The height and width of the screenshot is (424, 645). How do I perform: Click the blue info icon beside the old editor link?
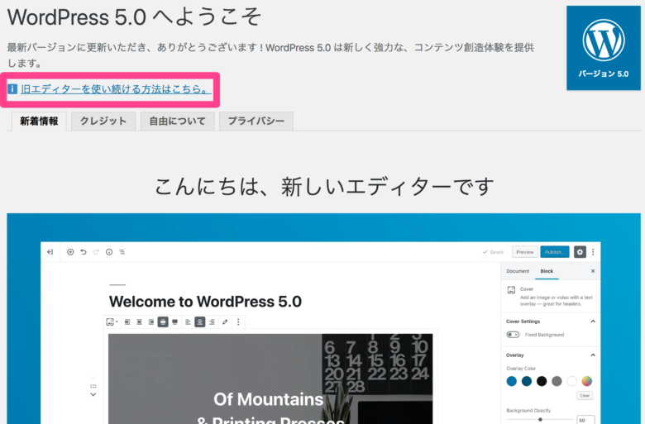[x=12, y=88]
